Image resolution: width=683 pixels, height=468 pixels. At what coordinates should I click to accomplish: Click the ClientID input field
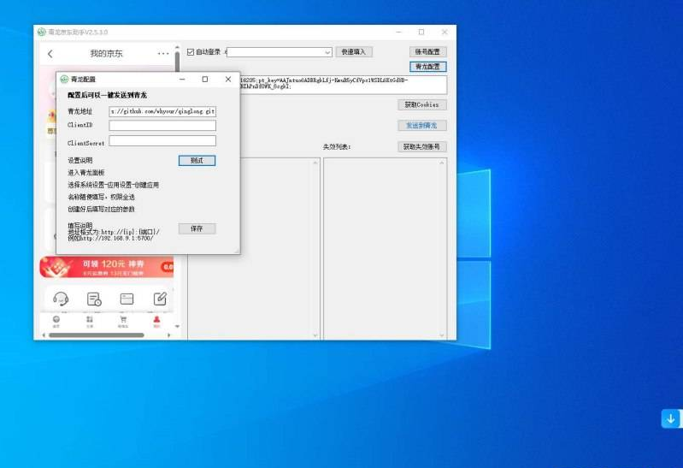point(162,126)
